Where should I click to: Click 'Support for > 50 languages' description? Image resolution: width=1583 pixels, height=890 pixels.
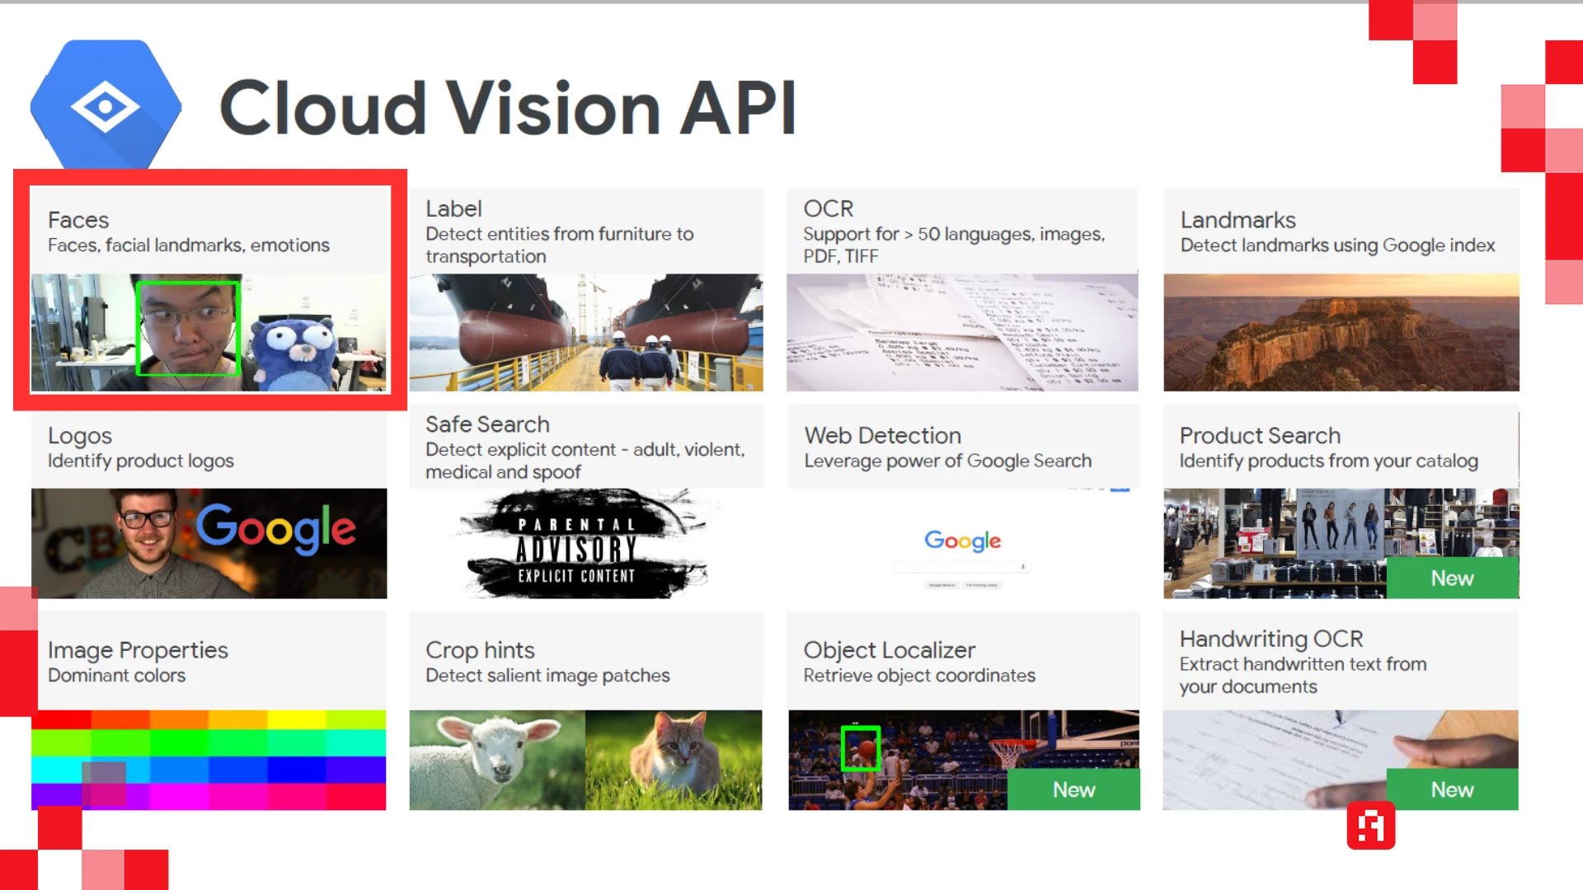[x=954, y=246]
